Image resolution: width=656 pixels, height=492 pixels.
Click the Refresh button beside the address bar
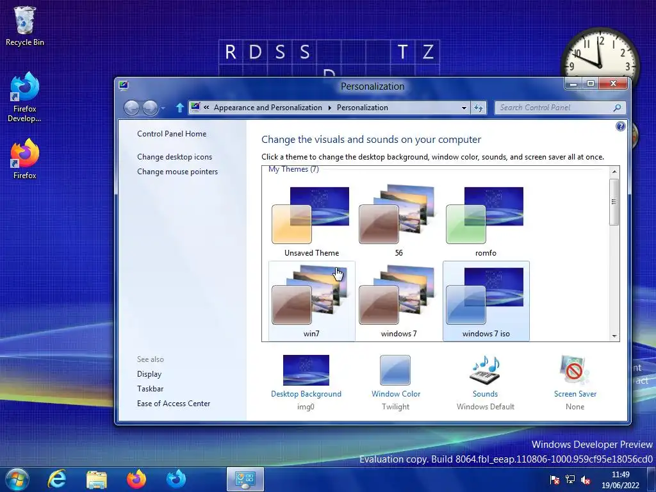point(479,108)
